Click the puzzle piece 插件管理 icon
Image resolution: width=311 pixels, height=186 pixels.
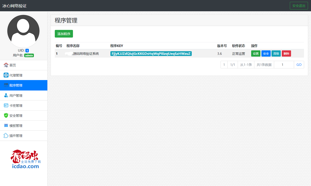point(6,136)
